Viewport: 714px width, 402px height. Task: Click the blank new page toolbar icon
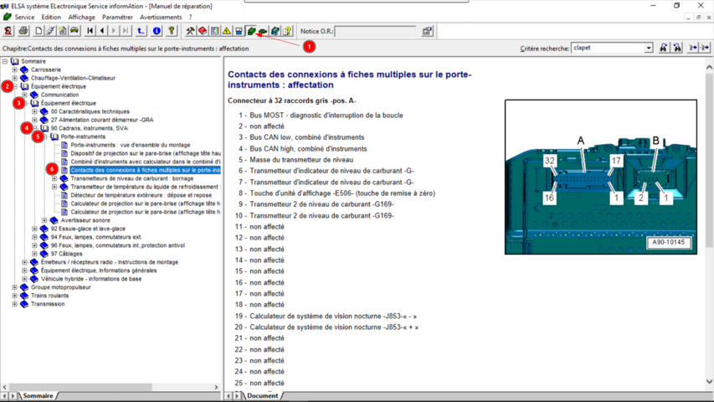(x=39, y=31)
